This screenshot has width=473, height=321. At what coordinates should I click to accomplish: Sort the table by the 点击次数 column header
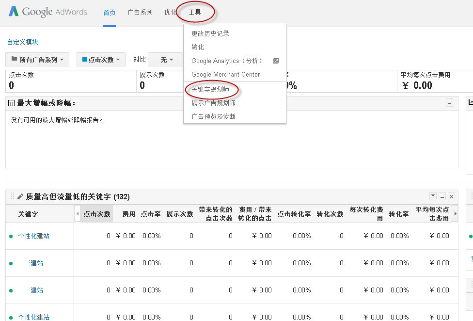point(97,213)
